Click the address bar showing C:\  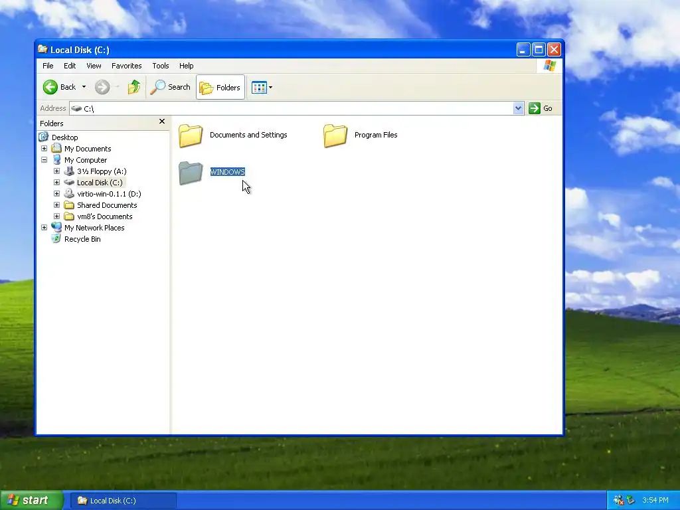291,108
